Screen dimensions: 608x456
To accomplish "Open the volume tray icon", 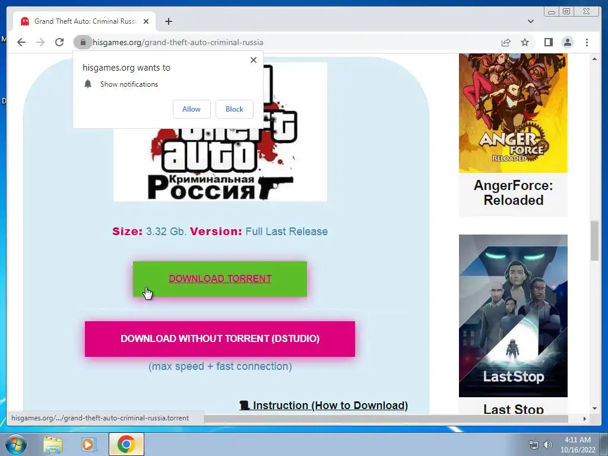I will point(547,445).
